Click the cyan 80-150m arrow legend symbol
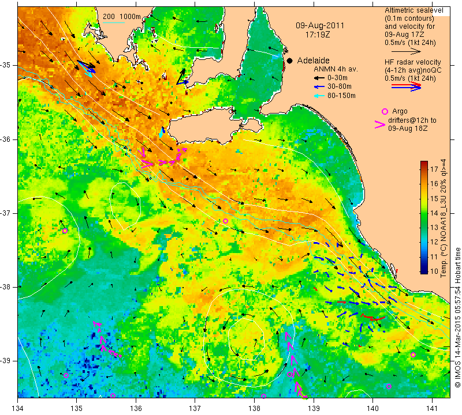462x415 pixels. [319, 96]
